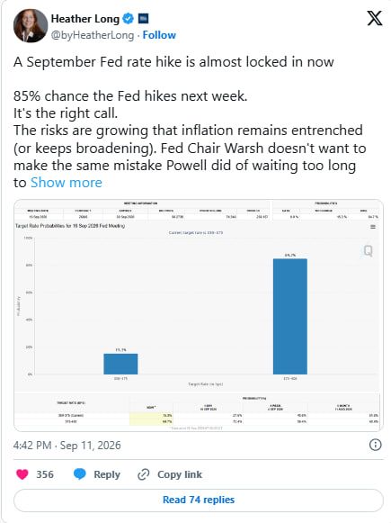Click the Reply speech bubble icon
This screenshot has height=523, width=391.
pos(80,474)
